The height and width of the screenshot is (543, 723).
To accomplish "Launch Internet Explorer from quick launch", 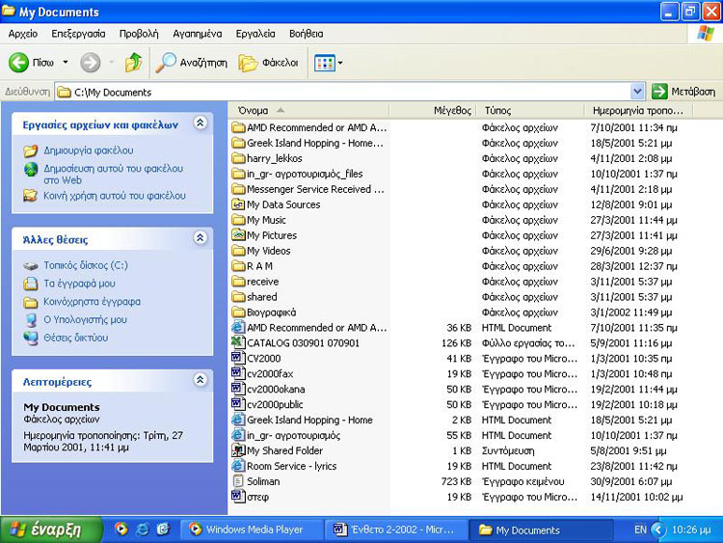I will coord(142,529).
